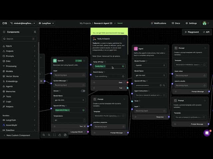213x159 pixels.
Task: Open the chat support bubble
Action: 207,133
